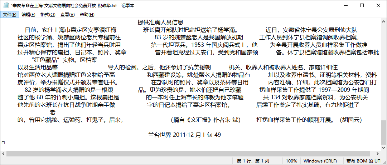
Task: Open the 格式(O) menu
Action: (x=48, y=15)
